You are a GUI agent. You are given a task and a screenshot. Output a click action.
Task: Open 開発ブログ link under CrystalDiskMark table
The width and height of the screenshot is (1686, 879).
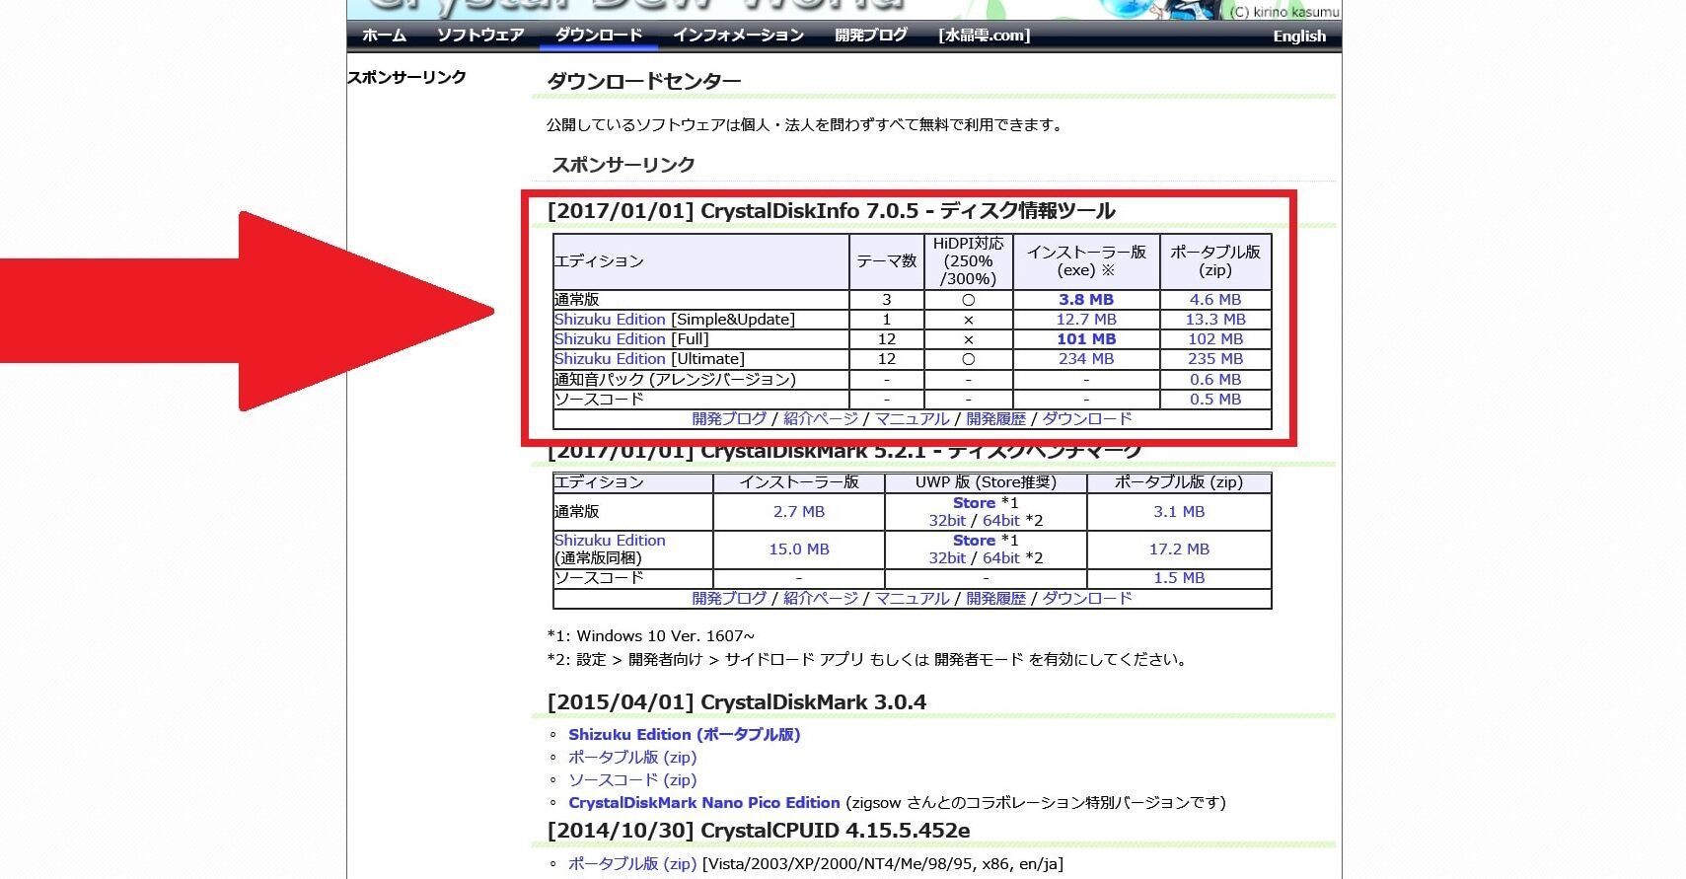tap(729, 599)
